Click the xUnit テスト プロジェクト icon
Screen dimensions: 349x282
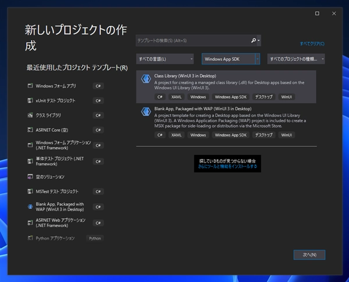tap(30, 100)
